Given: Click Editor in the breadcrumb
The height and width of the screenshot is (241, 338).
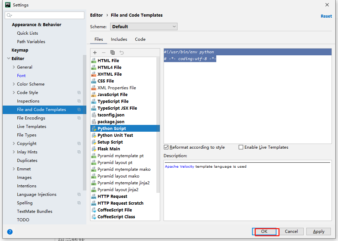Looking at the screenshot, I should pyautogui.click(x=96, y=15).
